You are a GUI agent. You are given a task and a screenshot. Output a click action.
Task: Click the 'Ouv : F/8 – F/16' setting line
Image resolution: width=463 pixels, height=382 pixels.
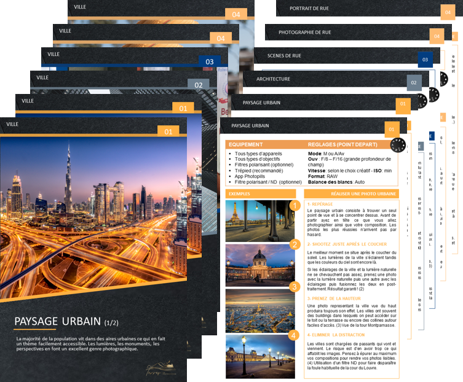coord(349,162)
